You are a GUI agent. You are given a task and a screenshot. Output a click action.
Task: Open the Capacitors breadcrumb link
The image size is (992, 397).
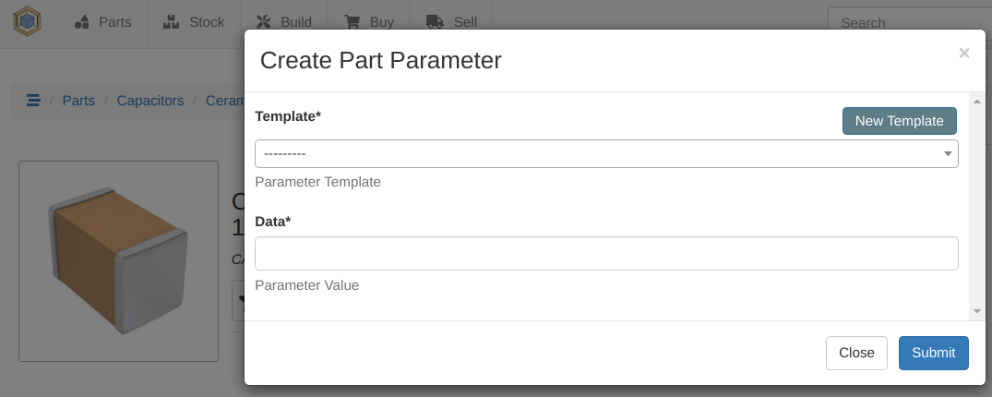[x=149, y=101]
